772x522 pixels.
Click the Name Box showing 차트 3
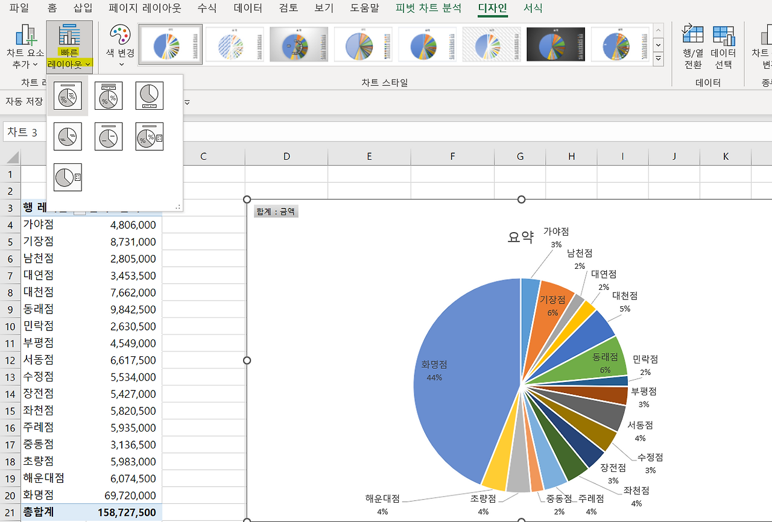point(24,132)
